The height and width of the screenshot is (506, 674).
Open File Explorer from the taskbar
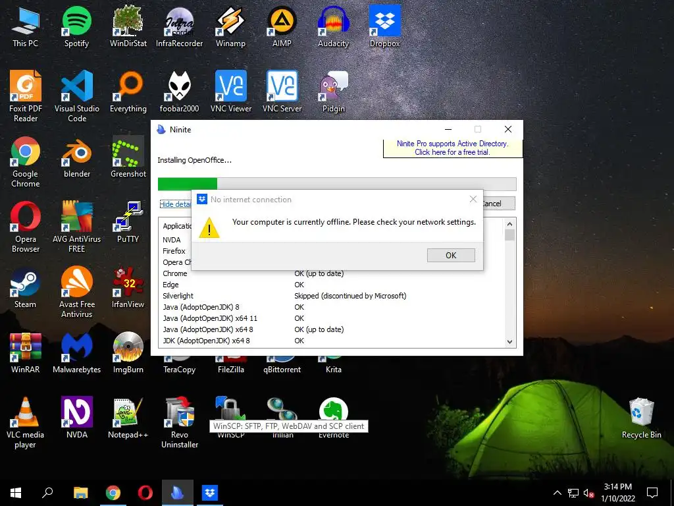coord(81,493)
